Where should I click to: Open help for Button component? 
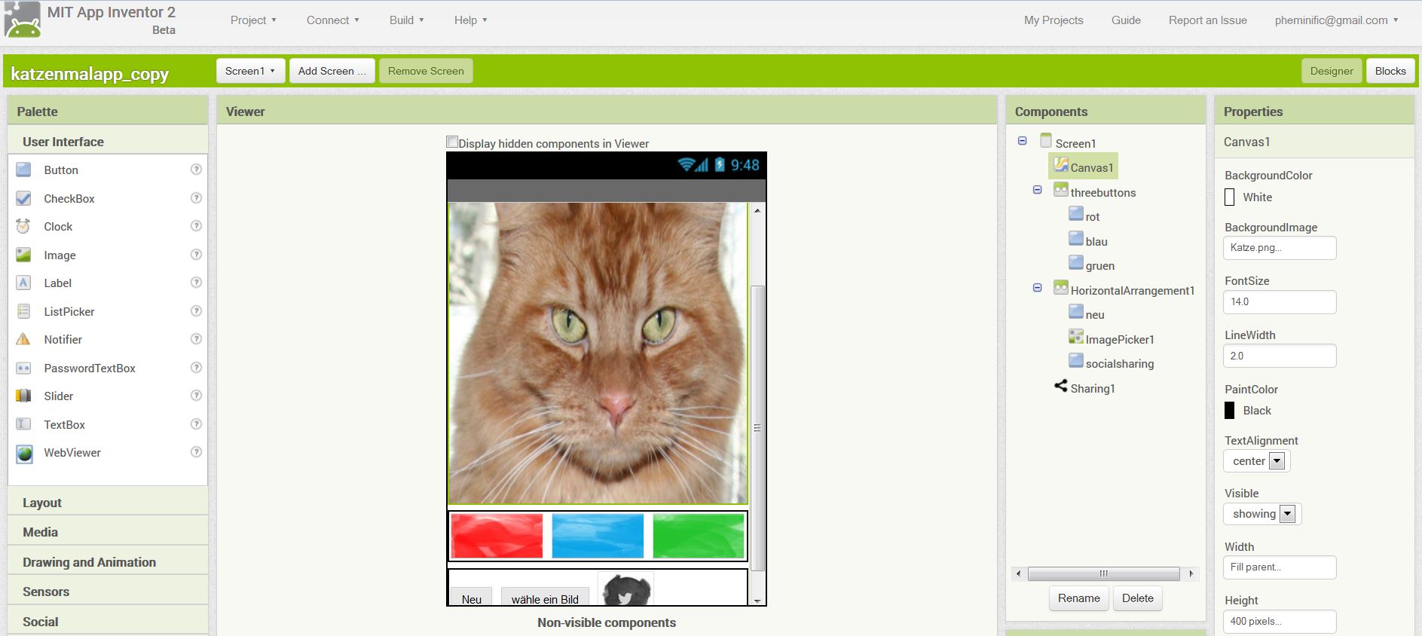[196, 170]
